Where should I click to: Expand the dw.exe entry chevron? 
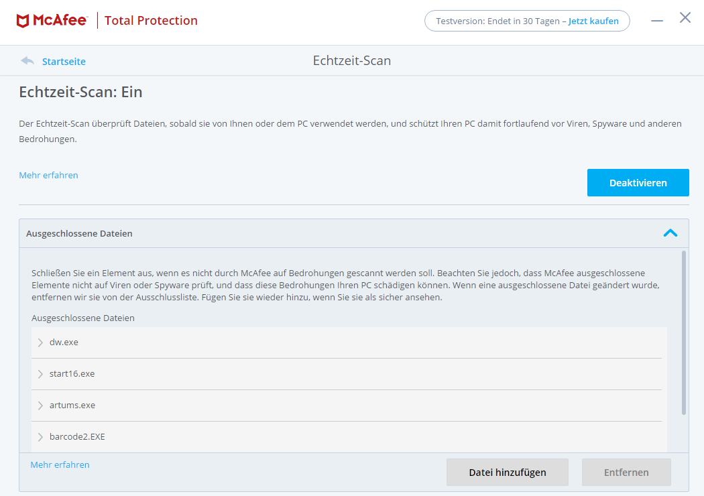[40, 343]
